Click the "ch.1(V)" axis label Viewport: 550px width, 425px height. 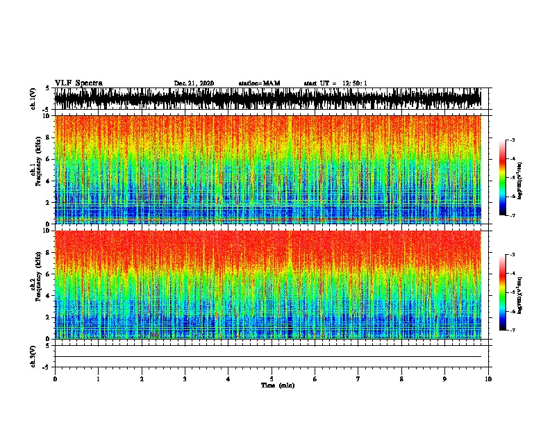pos(33,99)
